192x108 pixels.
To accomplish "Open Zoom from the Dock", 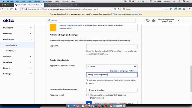I will point(74,106).
